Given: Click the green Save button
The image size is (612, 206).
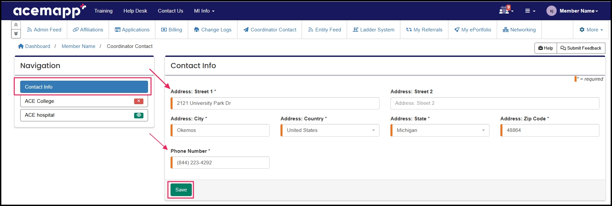Looking at the screenshot, I should (181, 190).
